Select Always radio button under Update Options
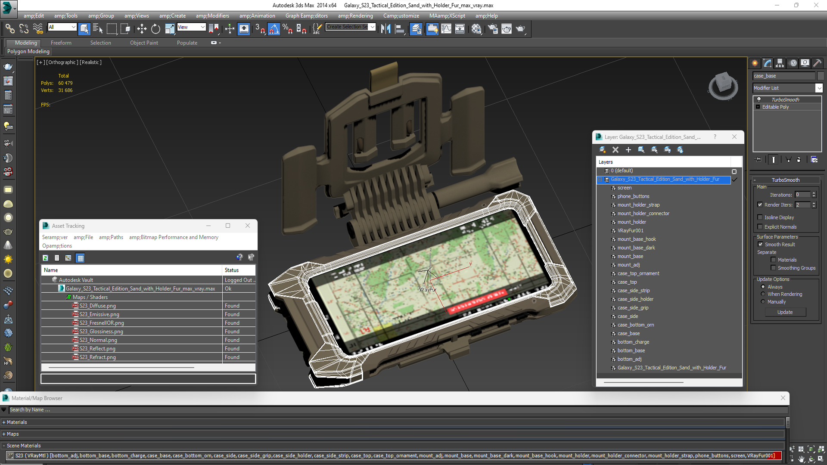827x465 pixels. (x=763, y=287)
